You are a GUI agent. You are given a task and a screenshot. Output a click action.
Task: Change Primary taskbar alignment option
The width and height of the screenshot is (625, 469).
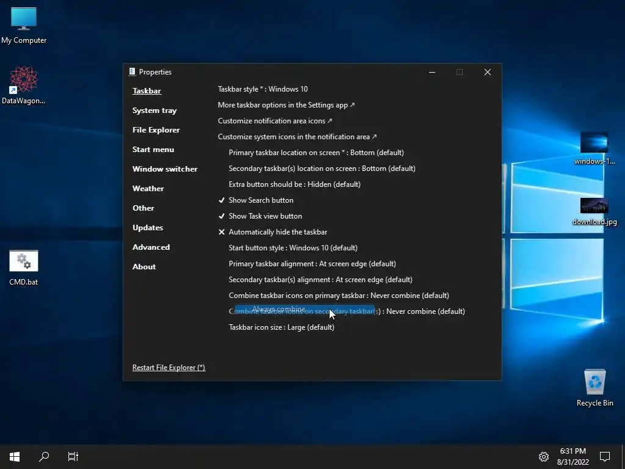coord(312,264)
